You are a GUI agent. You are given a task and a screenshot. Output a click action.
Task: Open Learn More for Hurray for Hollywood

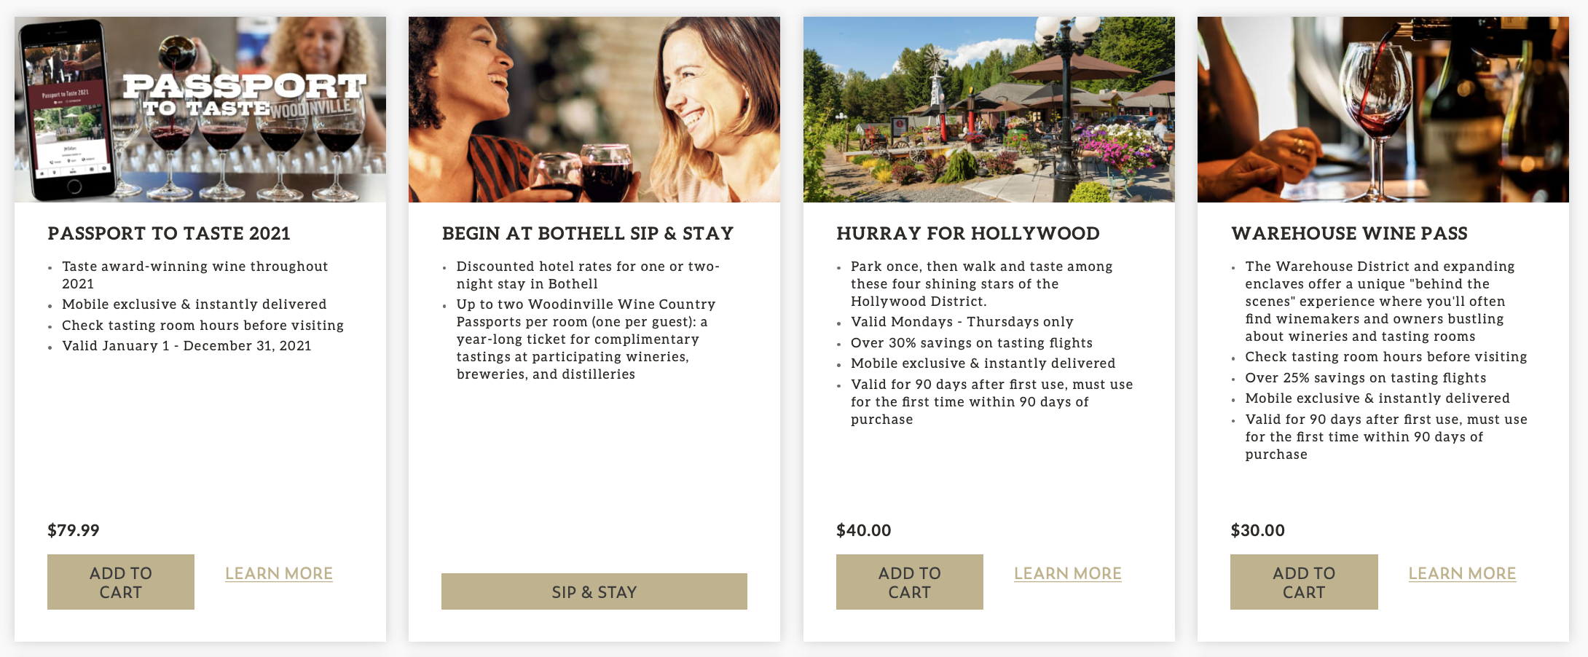coord(1067,574)
